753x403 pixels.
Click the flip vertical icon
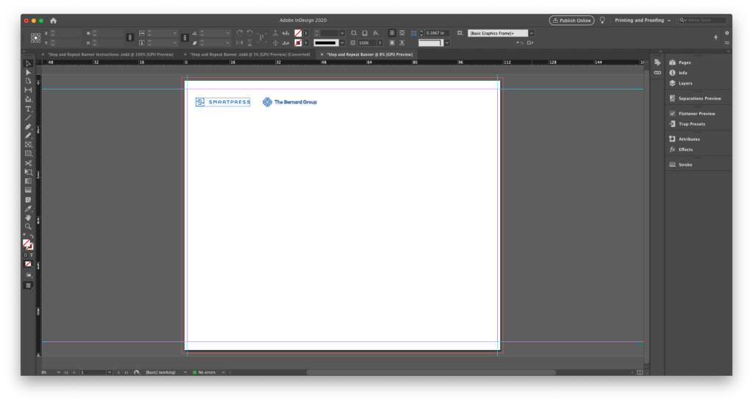click(250, 43)
